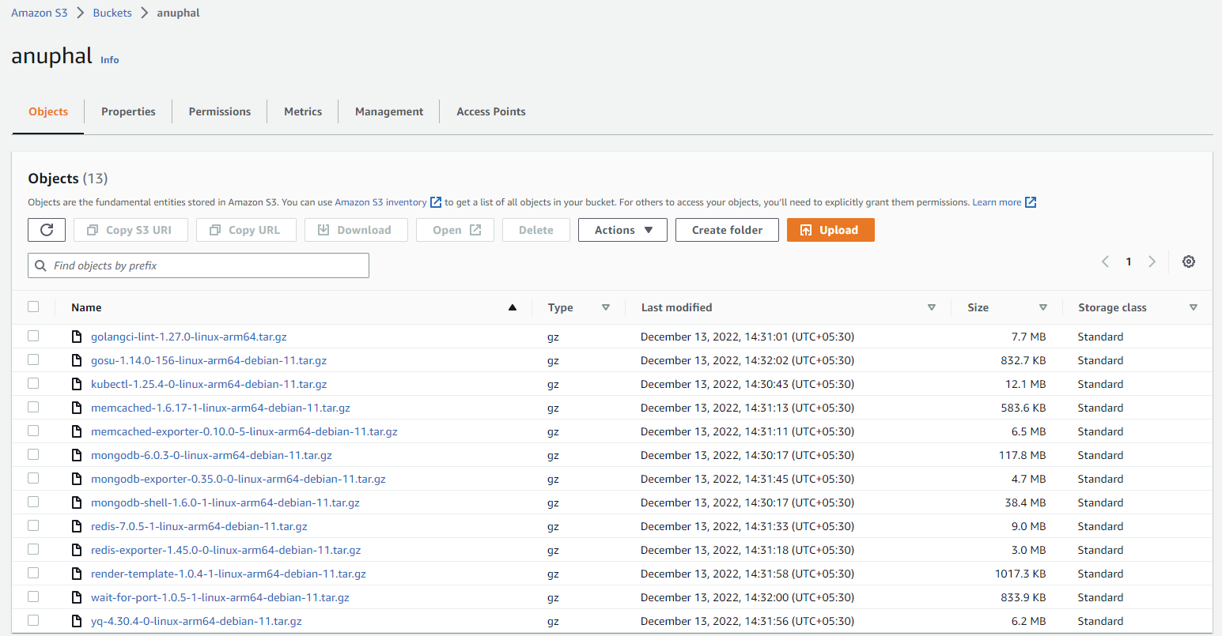Click file icon beside redis-exporter-1.45.0-0 object
Viewport: 1222px width, 636px height.
[77, 550]
